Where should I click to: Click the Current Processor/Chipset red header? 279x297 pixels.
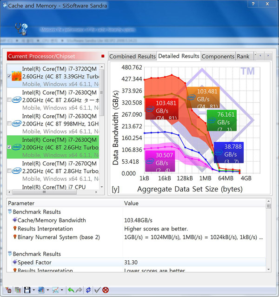pos(56,56)
